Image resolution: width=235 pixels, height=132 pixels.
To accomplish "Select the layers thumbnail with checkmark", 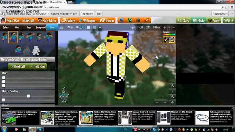I will [169, 40].
